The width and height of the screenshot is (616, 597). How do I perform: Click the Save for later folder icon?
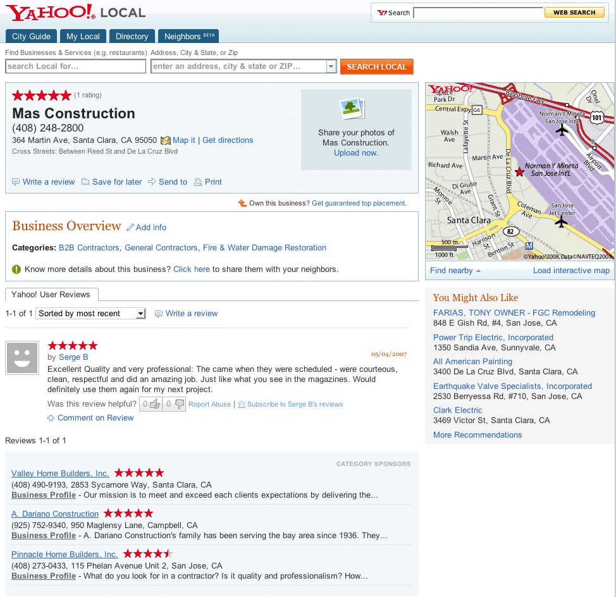85,182
